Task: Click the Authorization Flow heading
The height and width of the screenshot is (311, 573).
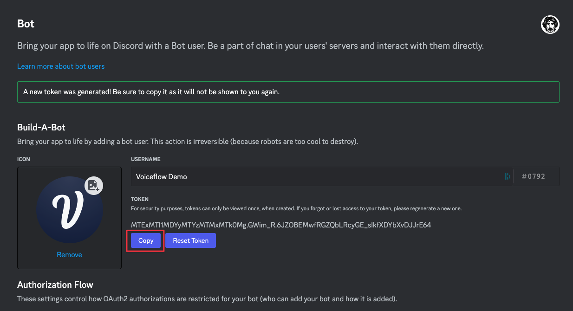Action: pyautogui.click(x=55, y=285)
